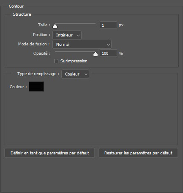Open the black Couleur swatch picker
This screenshot has width=183, height=193.
click(x=36, y=87)
